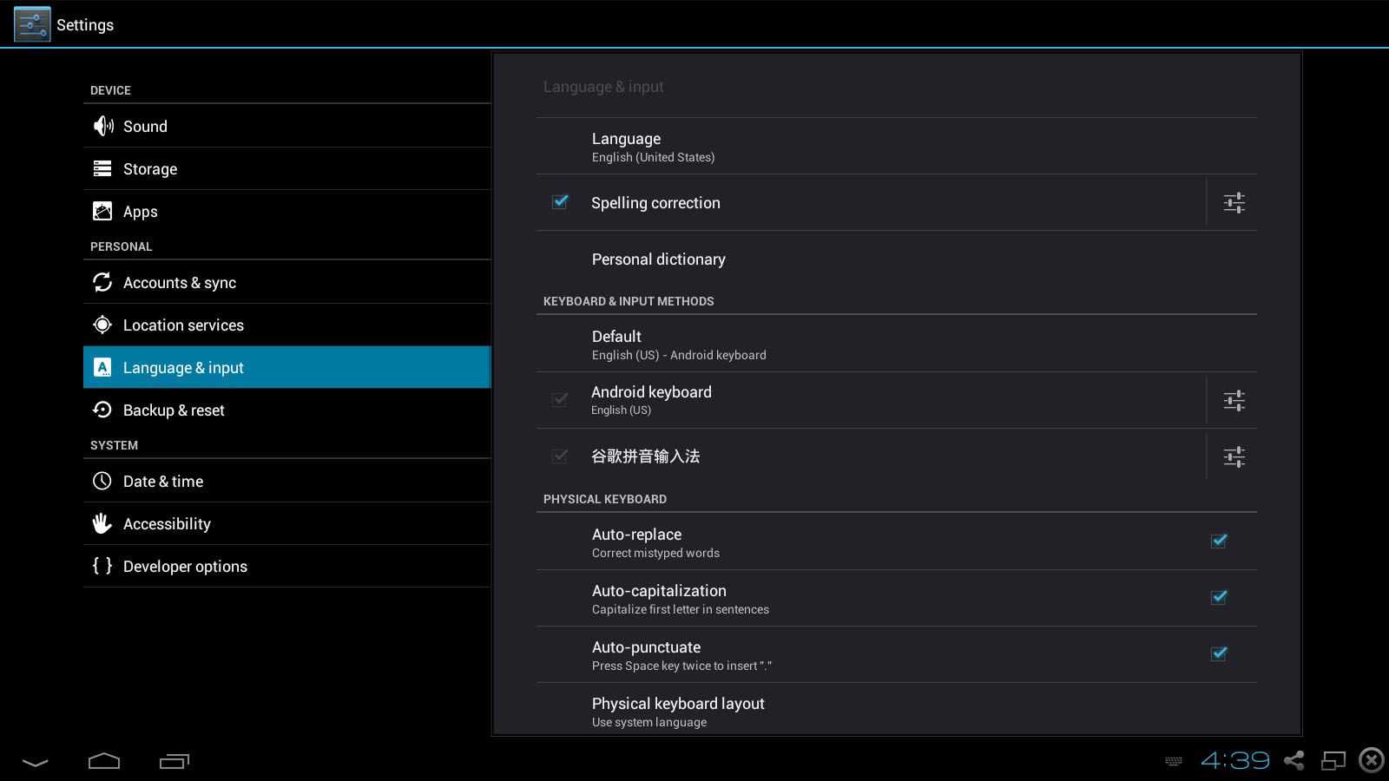Open Physical keyboard layout option
The image size is (1389, 781).
(x=897, y=711)
